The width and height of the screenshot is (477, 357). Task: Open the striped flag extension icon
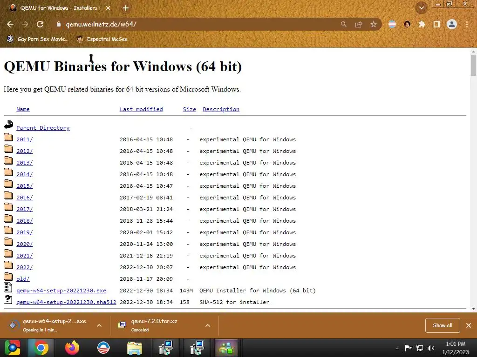coord(392,24)
